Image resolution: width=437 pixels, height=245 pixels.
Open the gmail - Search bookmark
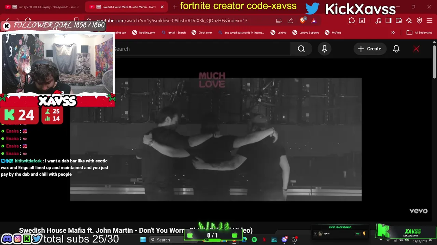pyautogui.click(x=174, y=33)
